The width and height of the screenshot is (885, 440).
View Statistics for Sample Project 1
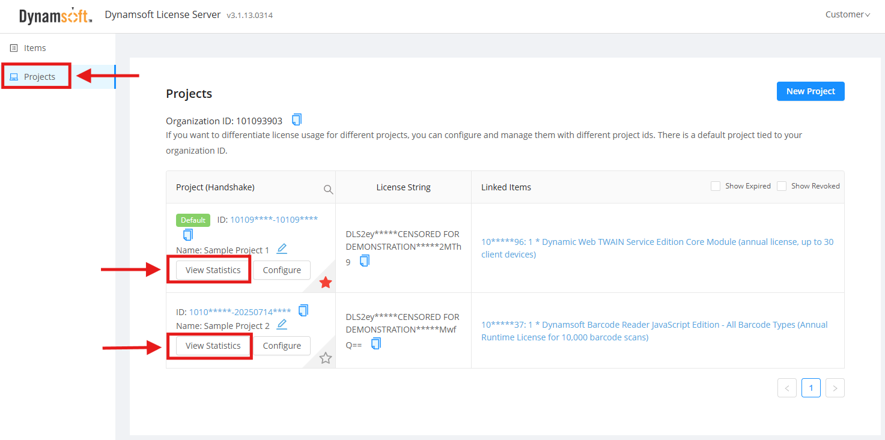(213, 270)
